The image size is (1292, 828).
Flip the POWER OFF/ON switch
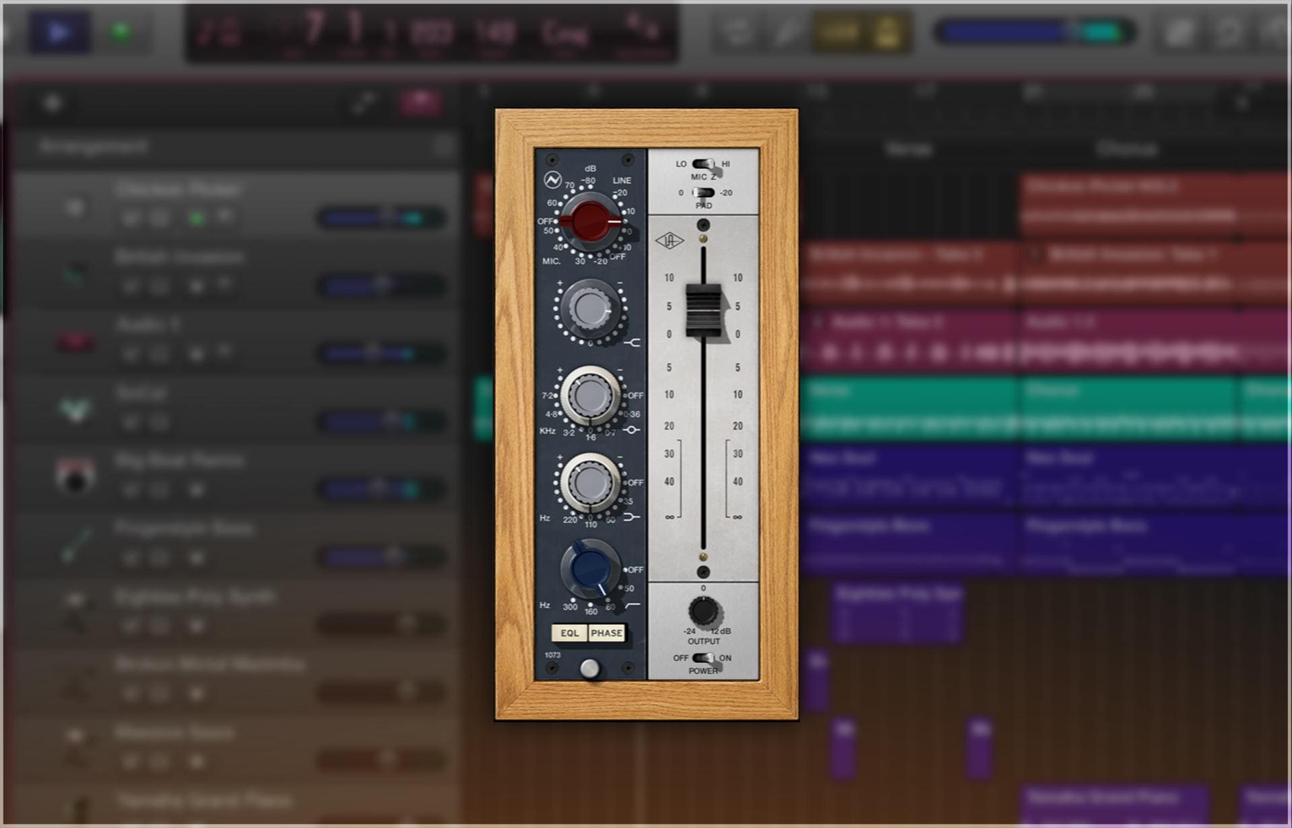703,658
